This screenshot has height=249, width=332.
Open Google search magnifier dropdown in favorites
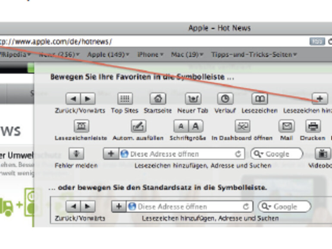coord(258,154)
